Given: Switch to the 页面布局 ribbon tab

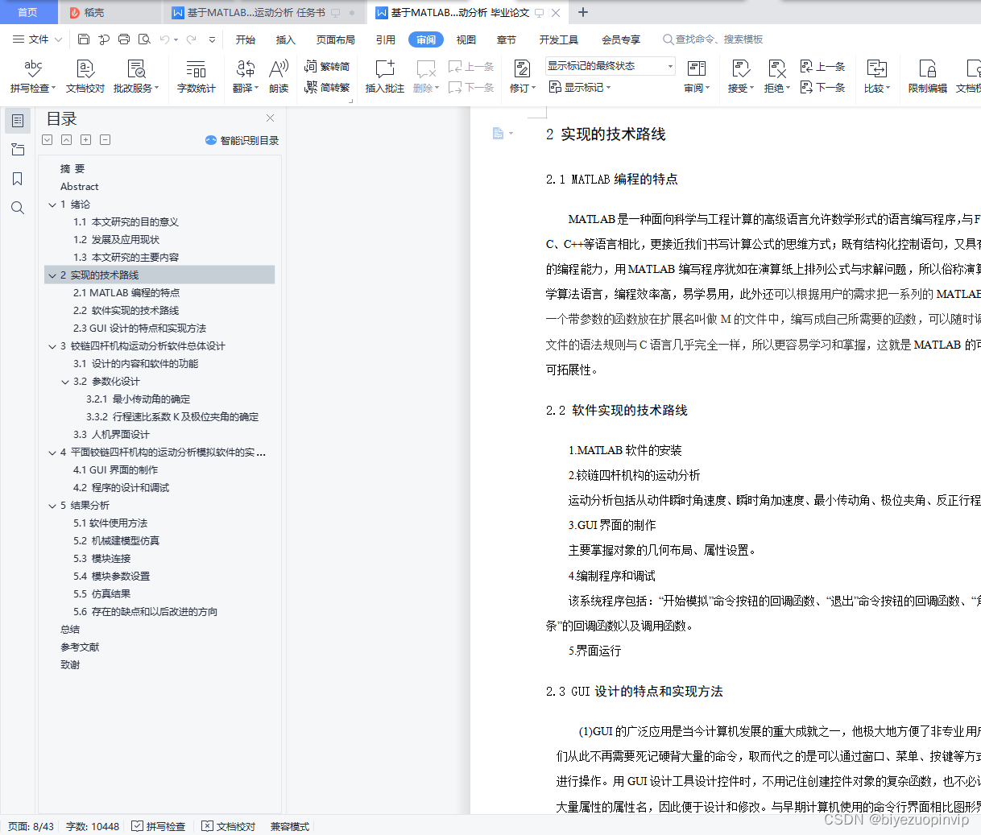Looking at the screenshot, I should point(336,39).
